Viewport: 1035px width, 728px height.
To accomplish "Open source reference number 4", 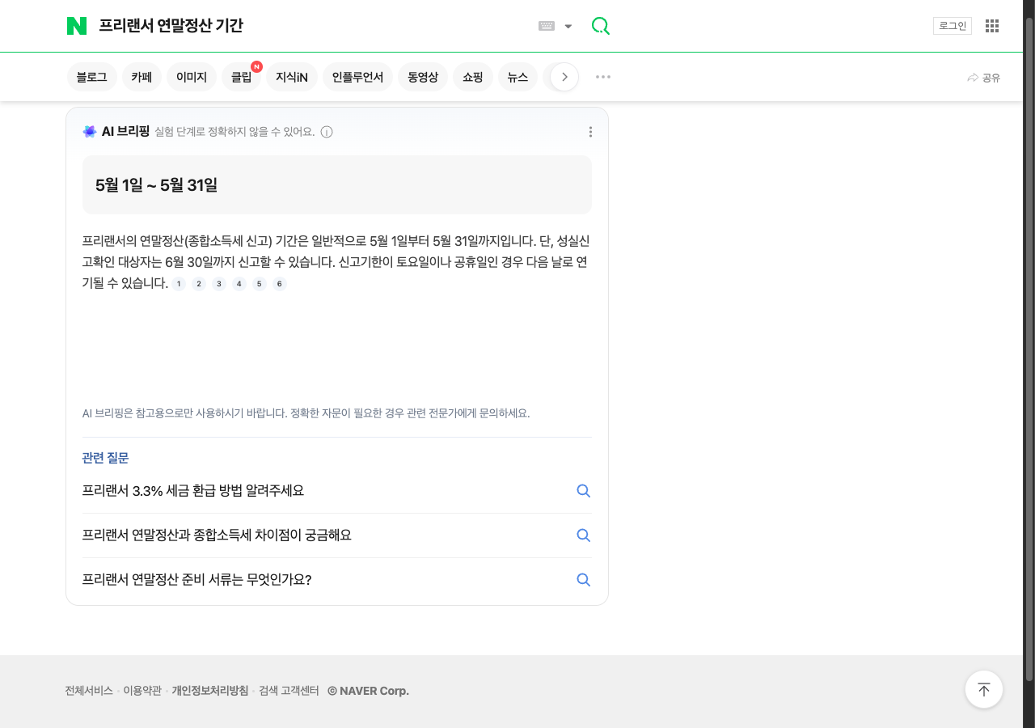I will pyautogui.click(x=239, y=284).
